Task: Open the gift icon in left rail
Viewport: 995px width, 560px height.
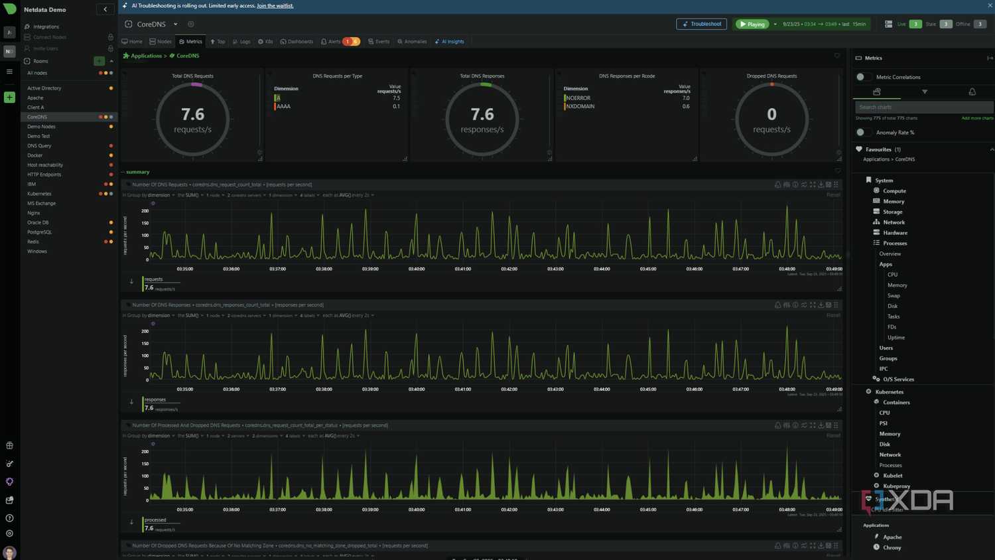Action: coord(9,446)
